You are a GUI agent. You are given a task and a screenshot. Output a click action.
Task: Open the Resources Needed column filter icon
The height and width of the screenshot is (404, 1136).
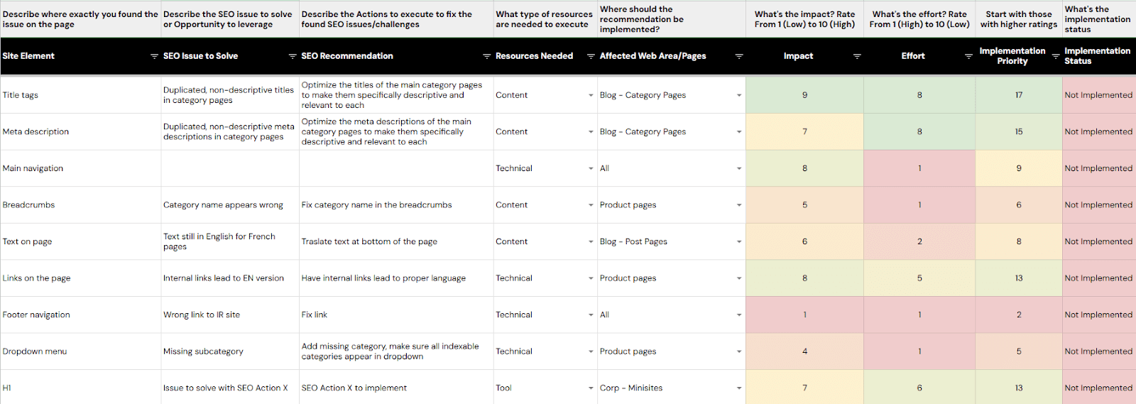click(591, 56)
